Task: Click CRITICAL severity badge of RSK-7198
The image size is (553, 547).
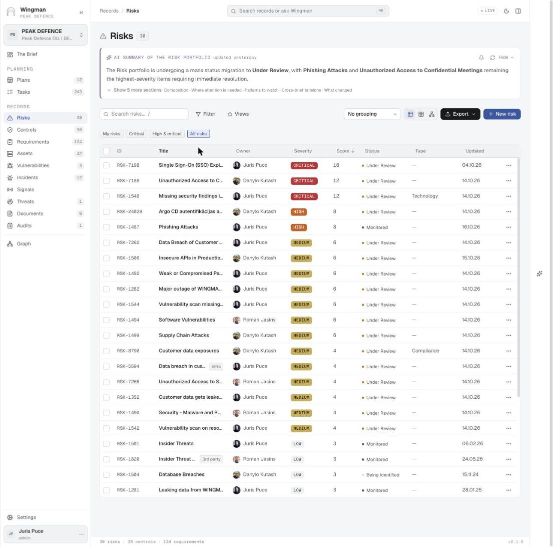Action: pos(304,165)
